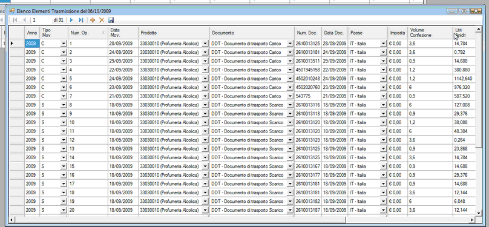This screenshot has height=227, width=489.
Task: Delete current row with X icon
Action: [101, 20]
